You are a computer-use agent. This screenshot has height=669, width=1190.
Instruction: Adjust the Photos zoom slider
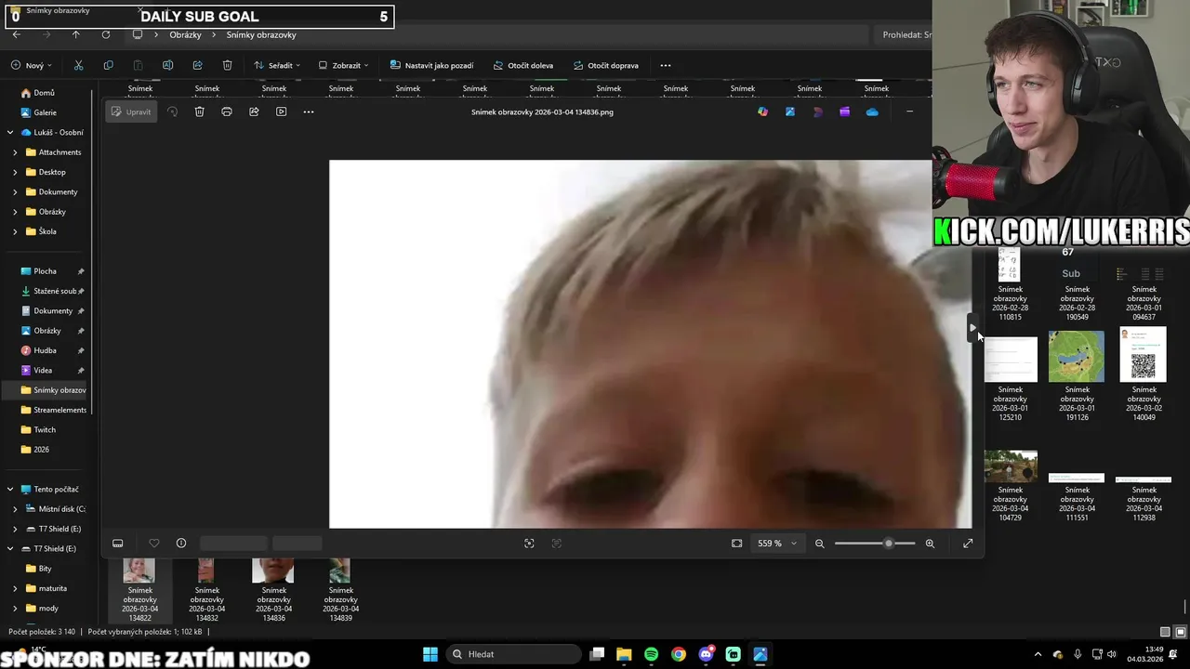(874, 544)
